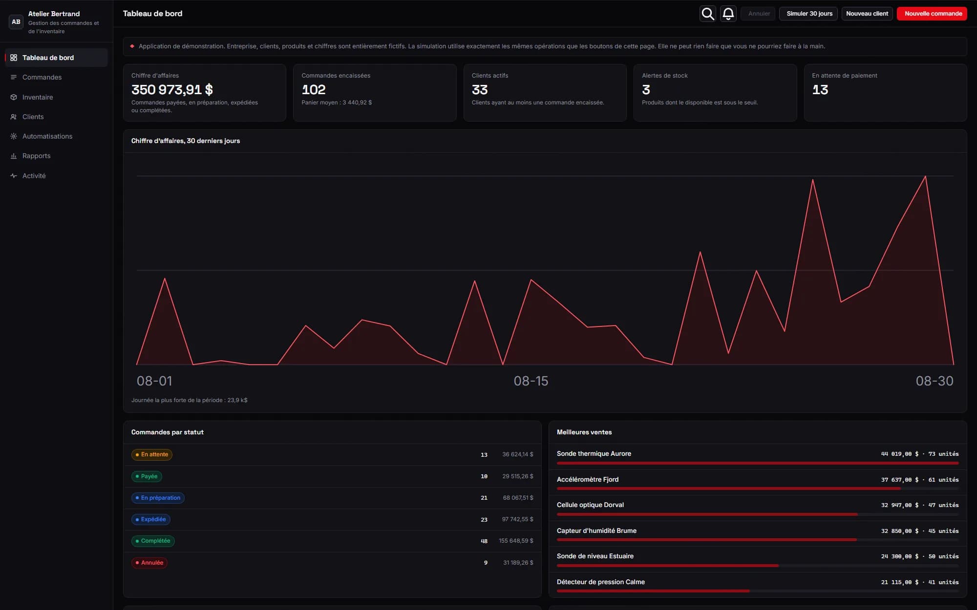Click the 08-30 chart axis label
This screenshot has width=977, height=610.
click(935, 381)
